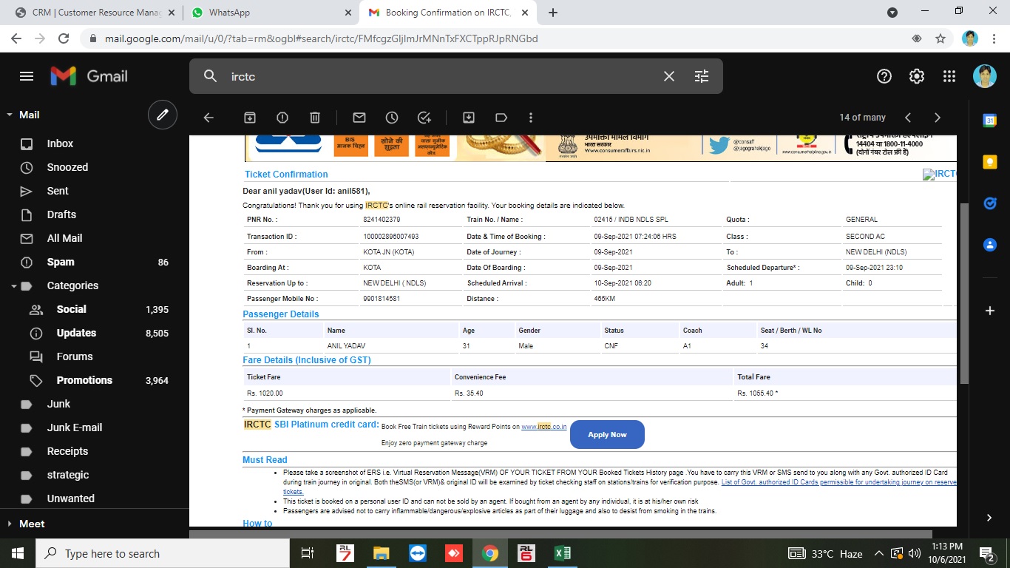
Task: Open the Windows Start menu
Action: point(18,553)
